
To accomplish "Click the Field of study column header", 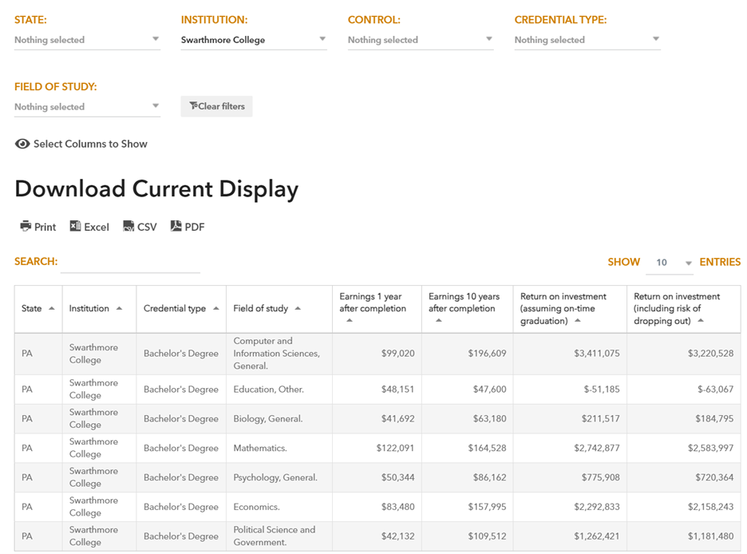I will tap(279, 309).
